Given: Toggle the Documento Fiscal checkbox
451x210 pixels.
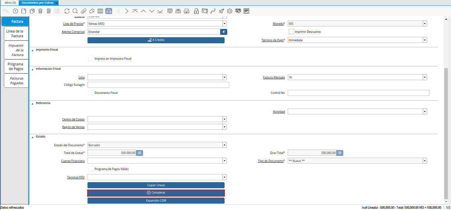Looking at the screenshot, I should tap(91, 93).
